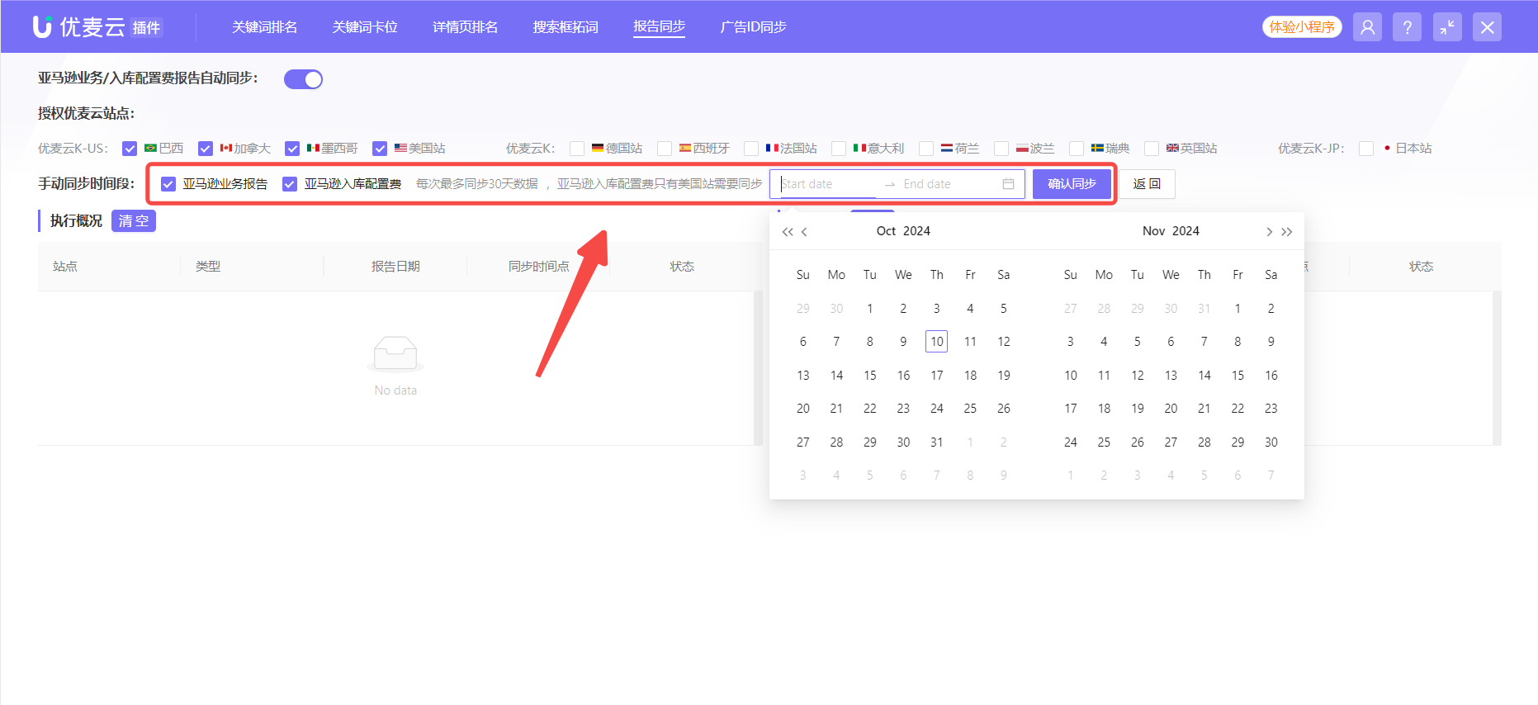Image resolution: width=1538 pixels, height=705 pixels.
Task: Select November 30 in the calendar
Action: coord(1271,442)
